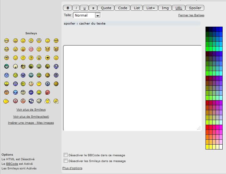Click the text area resize handle

coord(199,128)
